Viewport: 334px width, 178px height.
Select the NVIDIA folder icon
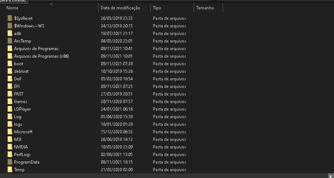pos(10,147)
